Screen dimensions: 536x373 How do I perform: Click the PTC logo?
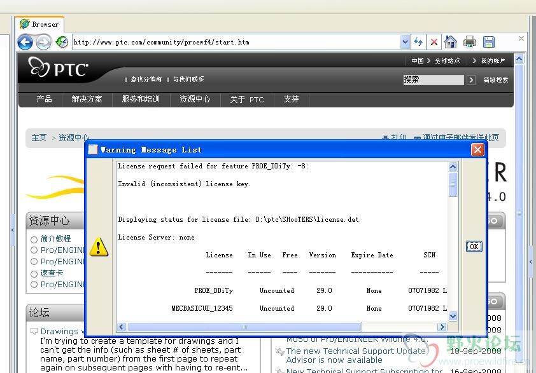click(x=58, y=68)
